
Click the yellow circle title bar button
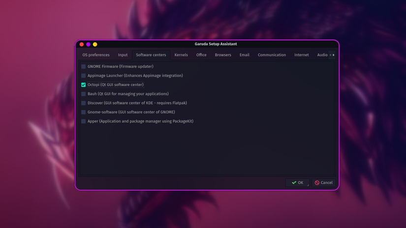pyautogui.click(x=95, y=44)
